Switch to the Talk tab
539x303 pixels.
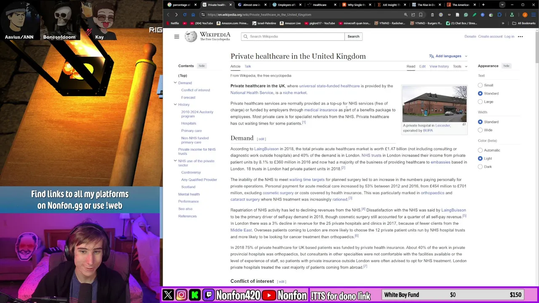(x=248, y=66)
